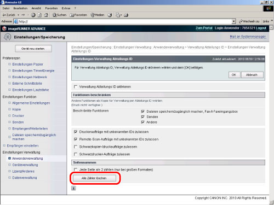Open Favoriten panel from toolbar

pyautogui.click(x=78, y=15)
